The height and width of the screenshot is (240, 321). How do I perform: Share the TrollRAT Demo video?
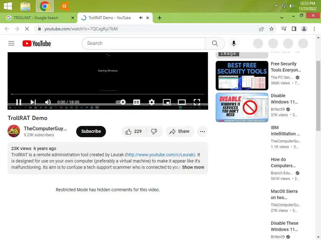[180, 132]
